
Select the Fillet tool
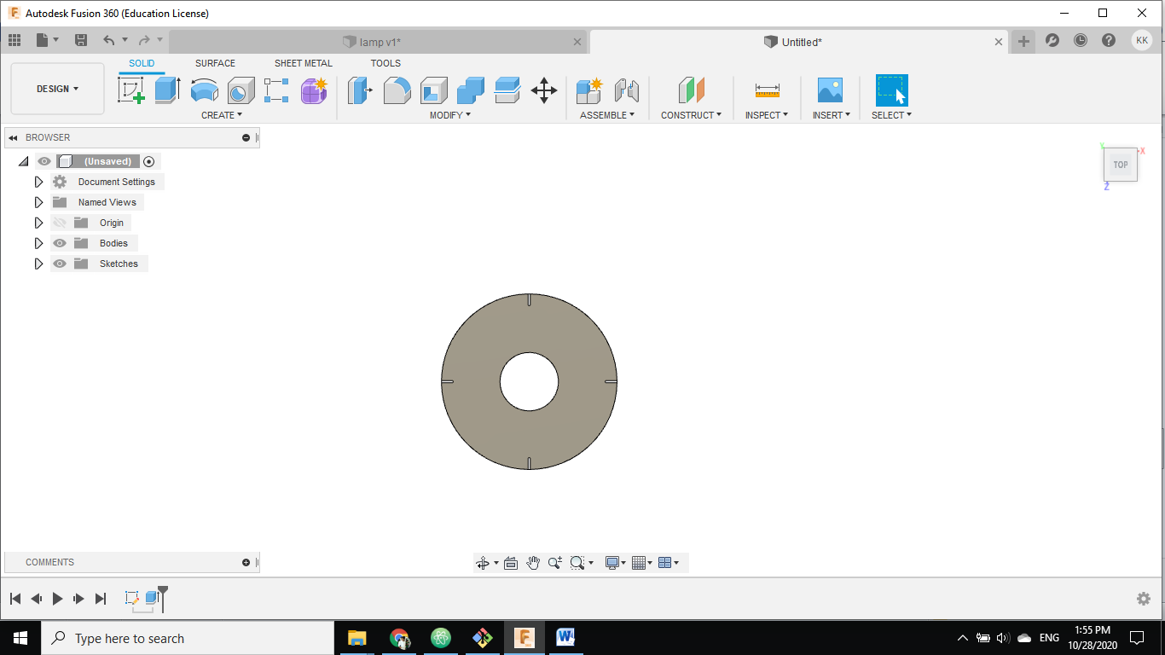coord(397,90)
